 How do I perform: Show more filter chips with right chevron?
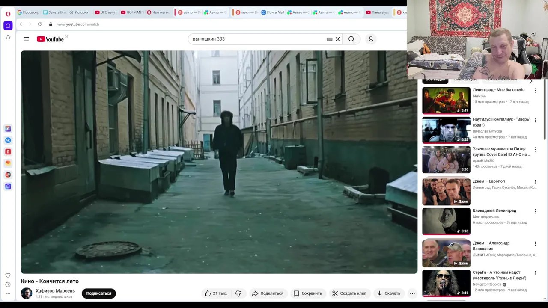[531, 80]
